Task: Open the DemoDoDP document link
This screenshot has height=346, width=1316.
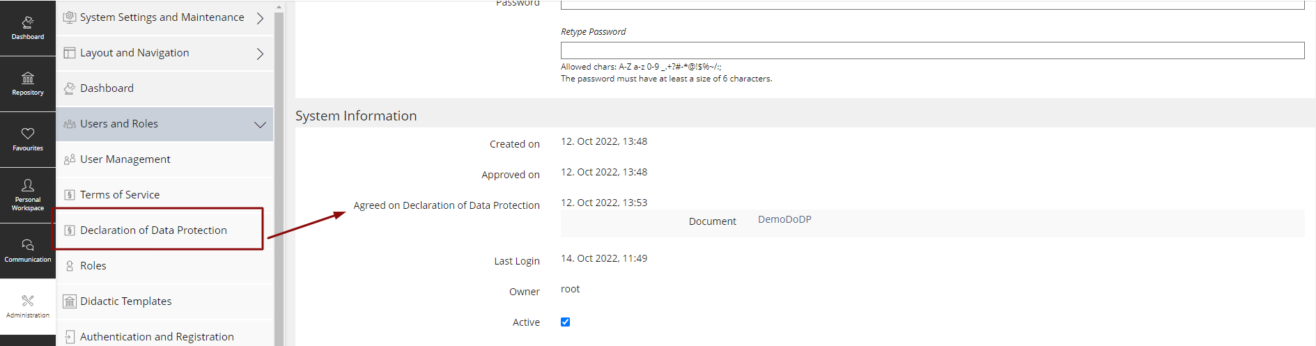Action: tap(784, 219)
